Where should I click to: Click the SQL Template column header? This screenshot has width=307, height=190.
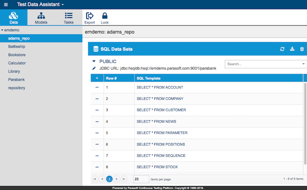pyautogui.click(x=219, y=78)
